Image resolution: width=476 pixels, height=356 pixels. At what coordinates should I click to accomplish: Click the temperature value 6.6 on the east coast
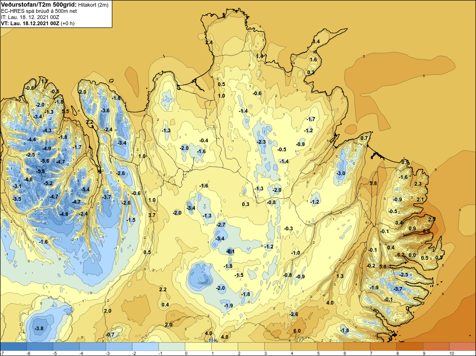[x=426, y=232]
